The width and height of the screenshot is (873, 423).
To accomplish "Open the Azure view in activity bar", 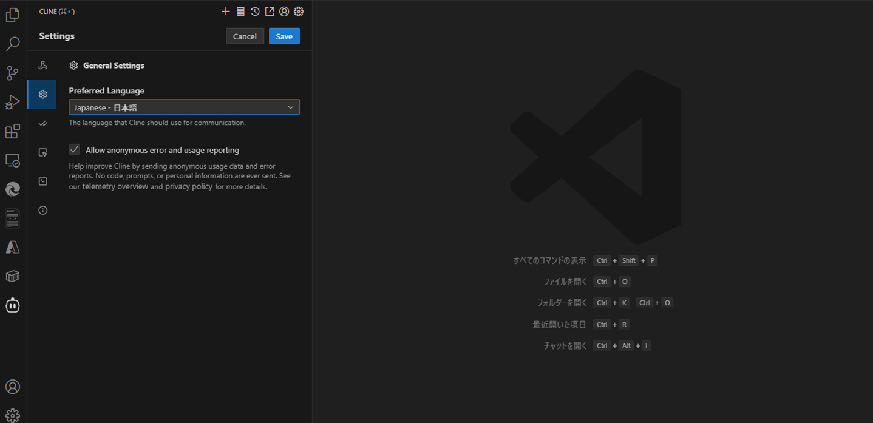I will (x=12, y=247).
